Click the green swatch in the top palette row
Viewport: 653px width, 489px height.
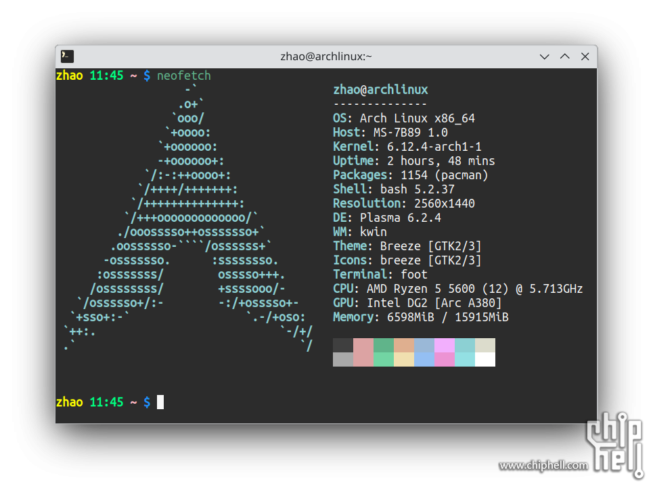point(384,346)
